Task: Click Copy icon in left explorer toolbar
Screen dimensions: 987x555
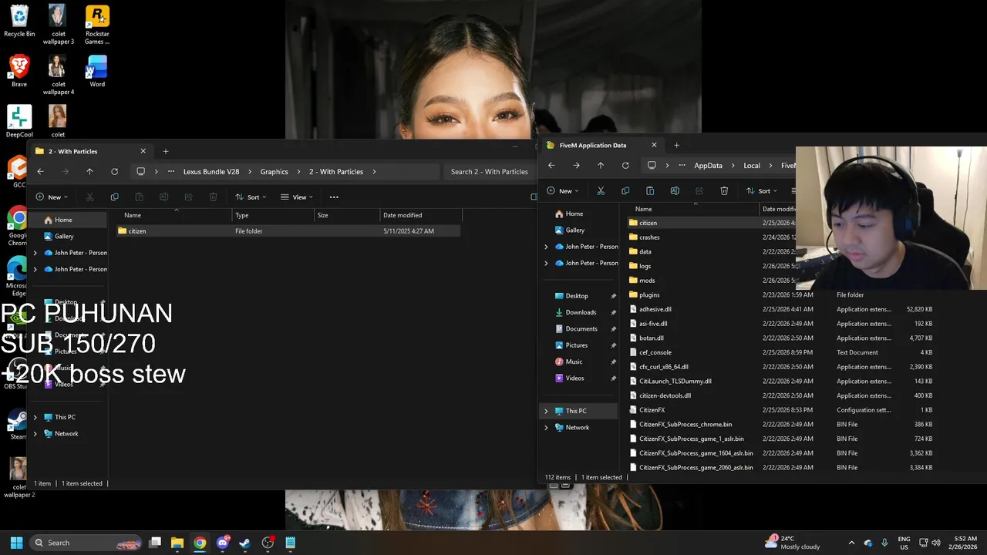Action: tap(114, 197)
